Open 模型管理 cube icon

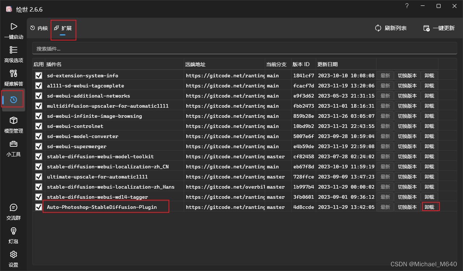point(13,120)
